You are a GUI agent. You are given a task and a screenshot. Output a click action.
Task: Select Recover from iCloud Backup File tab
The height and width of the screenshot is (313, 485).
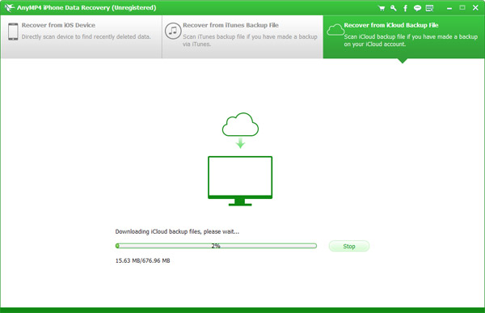[403, 37]
